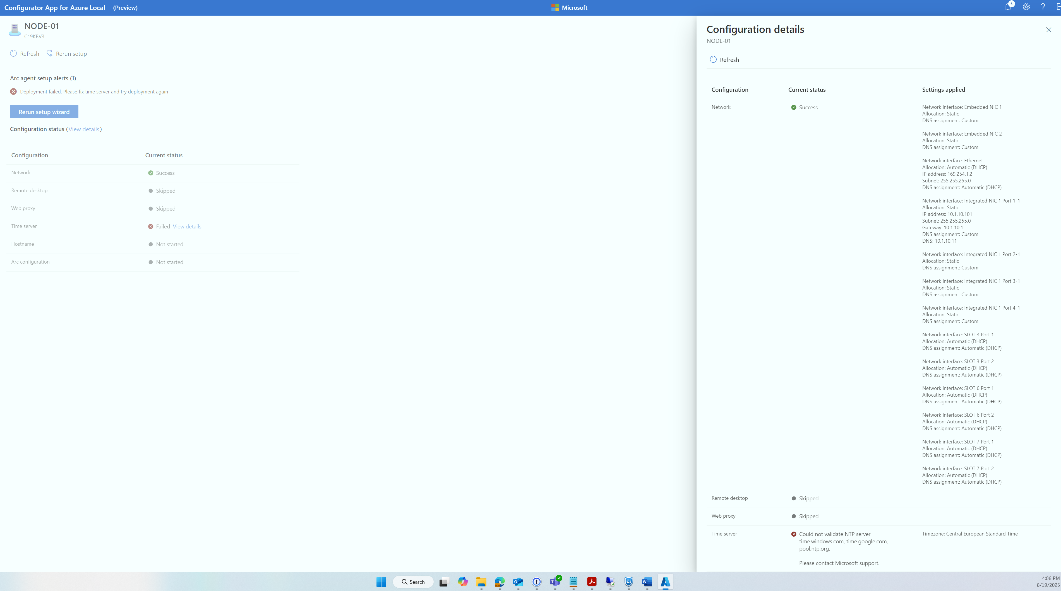The width and height of the screenshot is (1061, 591).
Task: Click the Refresh button under NODE-01 title
Action: (x=25, y=54)
